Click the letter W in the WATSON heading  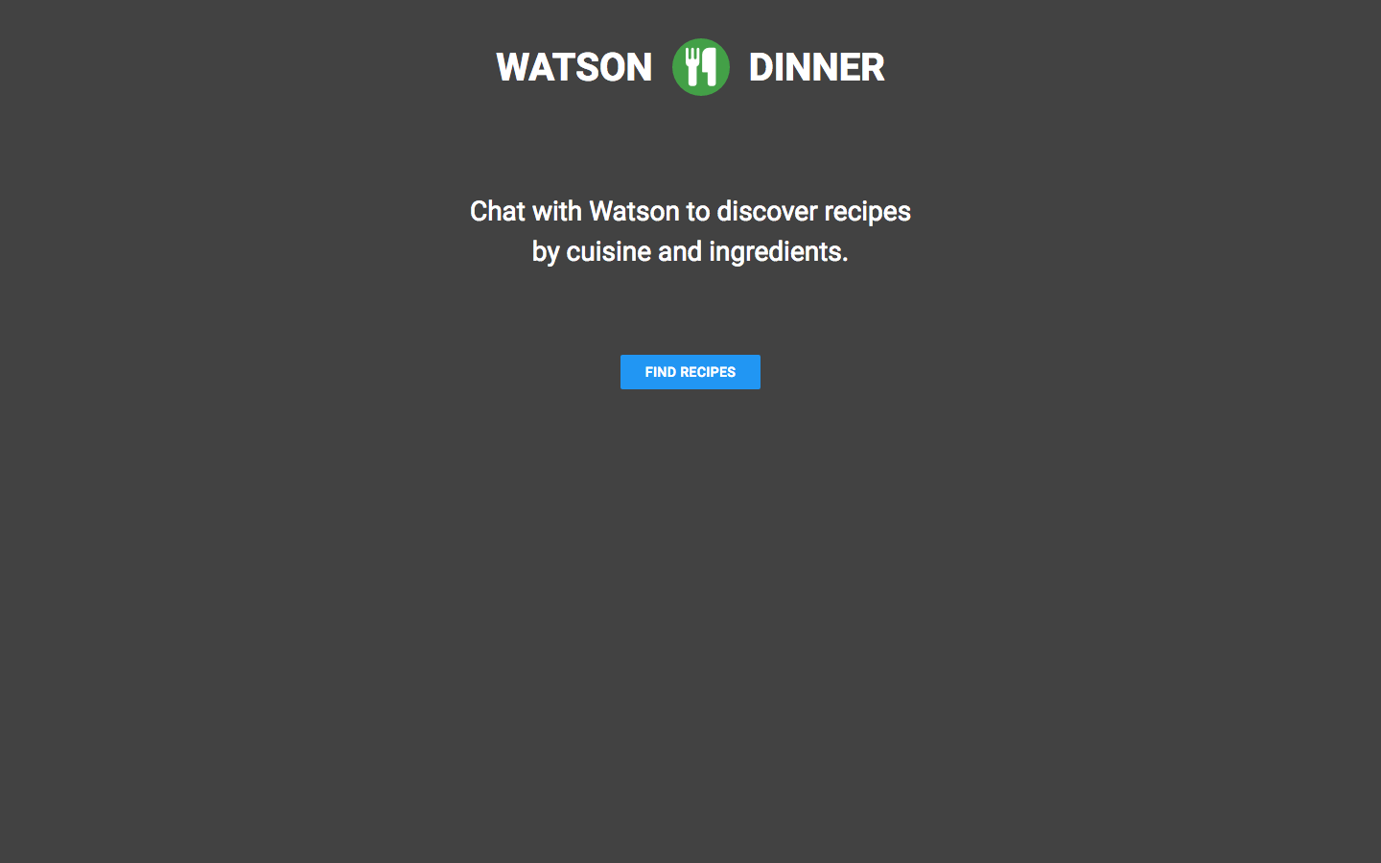[513, 67]
